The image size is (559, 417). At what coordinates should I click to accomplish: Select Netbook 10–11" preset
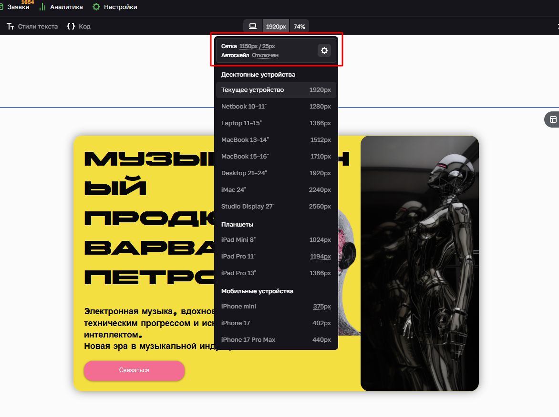276,106
